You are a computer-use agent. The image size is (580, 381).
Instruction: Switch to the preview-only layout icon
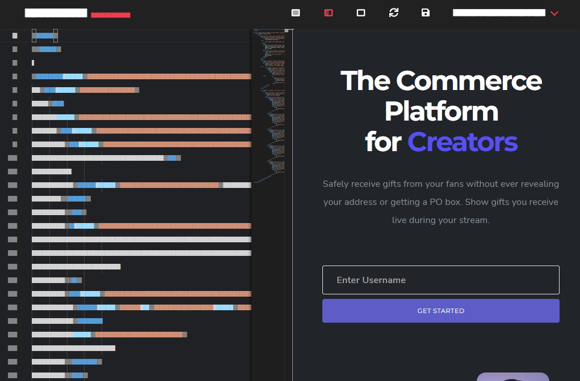click(360, 12)
